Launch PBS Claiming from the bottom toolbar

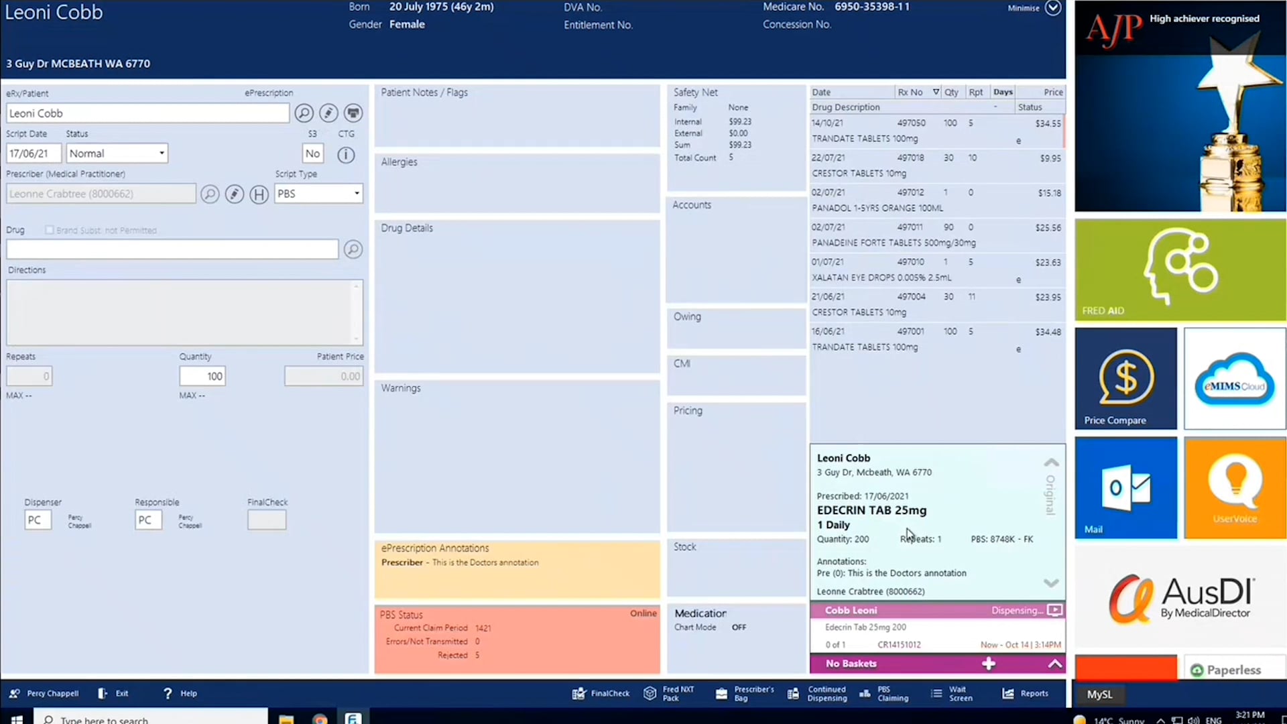[885, 693]
